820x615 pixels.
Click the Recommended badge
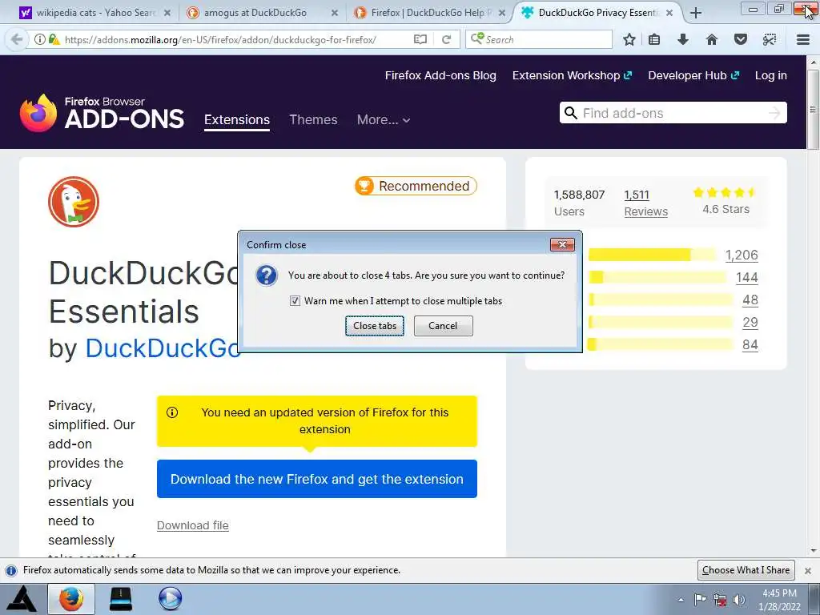[416, 186]
